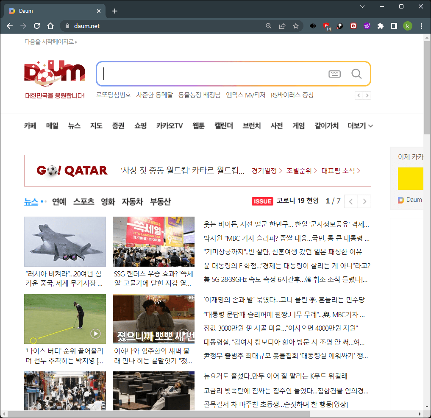Click the browser forward arrow
Viewport: 431px width, 418px height.
(x=23, y=26)
